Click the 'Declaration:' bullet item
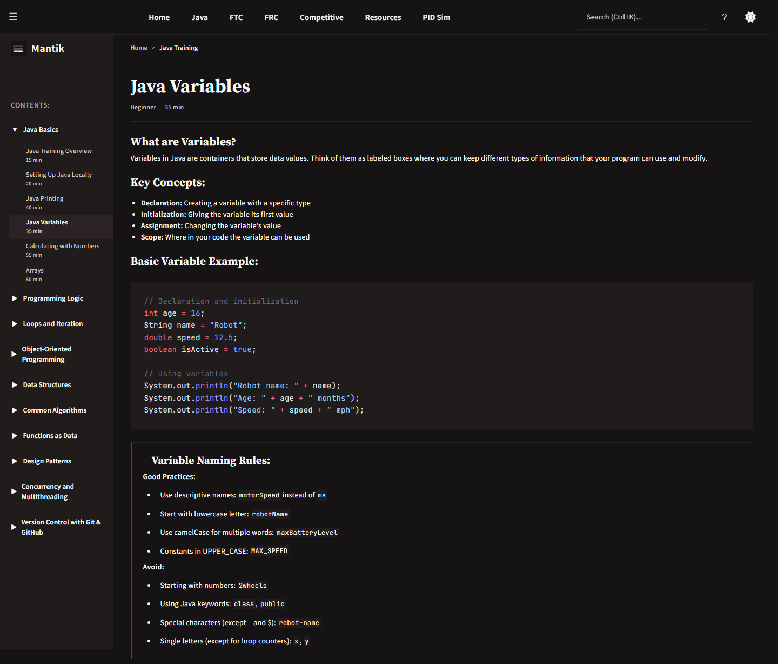Image resolution: width=778 pixels, height=664 pixels. (x=226, y=203)
